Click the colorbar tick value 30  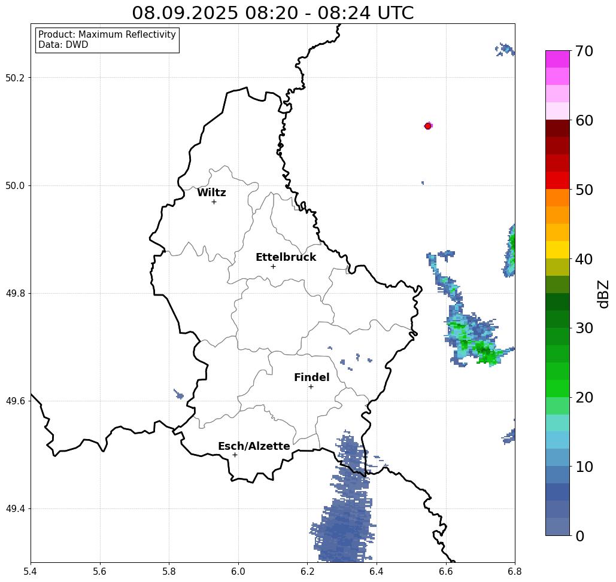tap(584, 328)
